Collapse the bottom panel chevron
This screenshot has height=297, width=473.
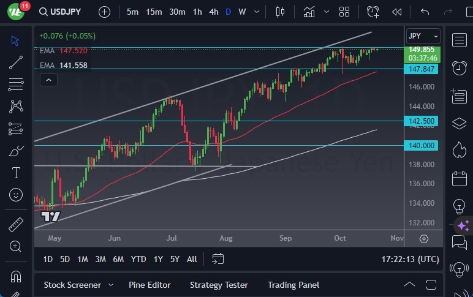point(409,285)
